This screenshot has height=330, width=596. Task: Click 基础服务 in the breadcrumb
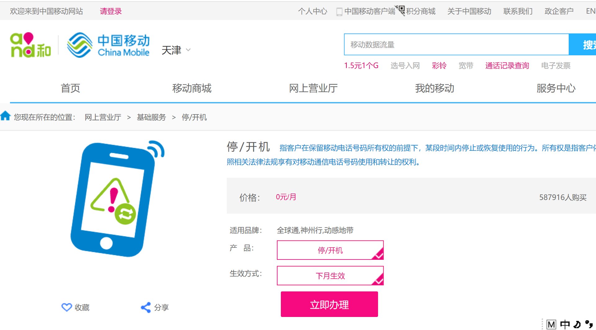(x=151, y=117)
